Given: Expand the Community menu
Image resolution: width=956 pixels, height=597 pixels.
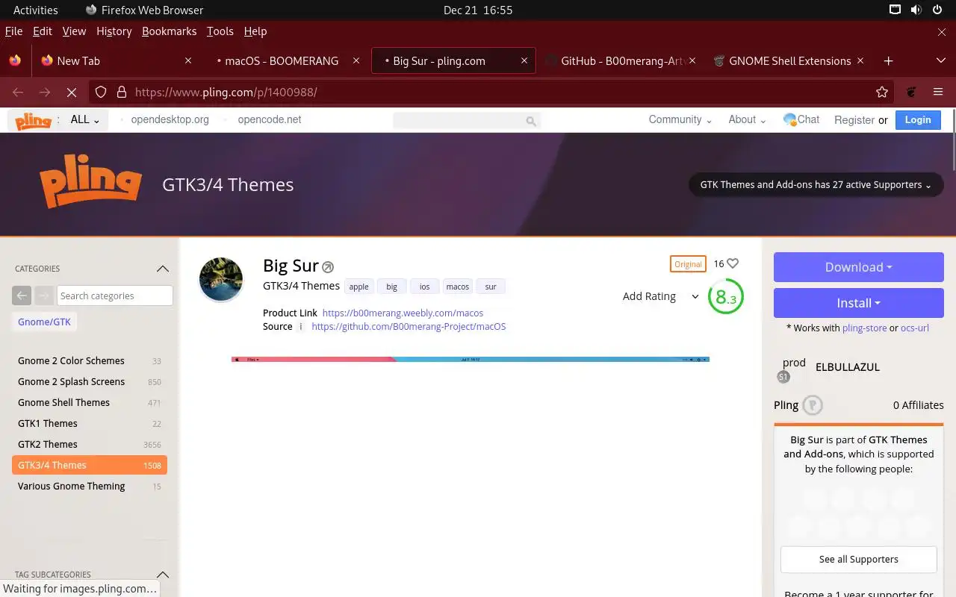Looking at the screenshot, I should [x=680, y=119].
